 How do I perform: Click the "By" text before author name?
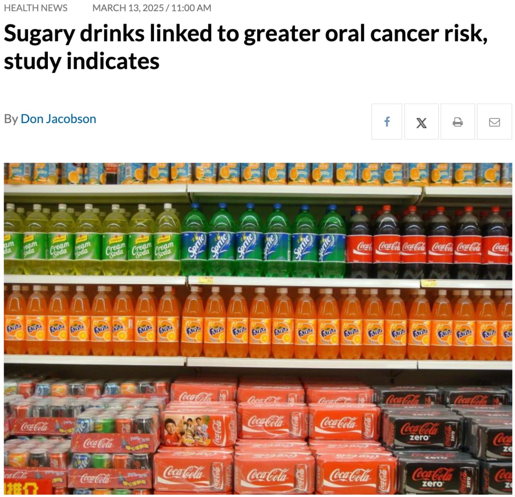pos(11,119)
